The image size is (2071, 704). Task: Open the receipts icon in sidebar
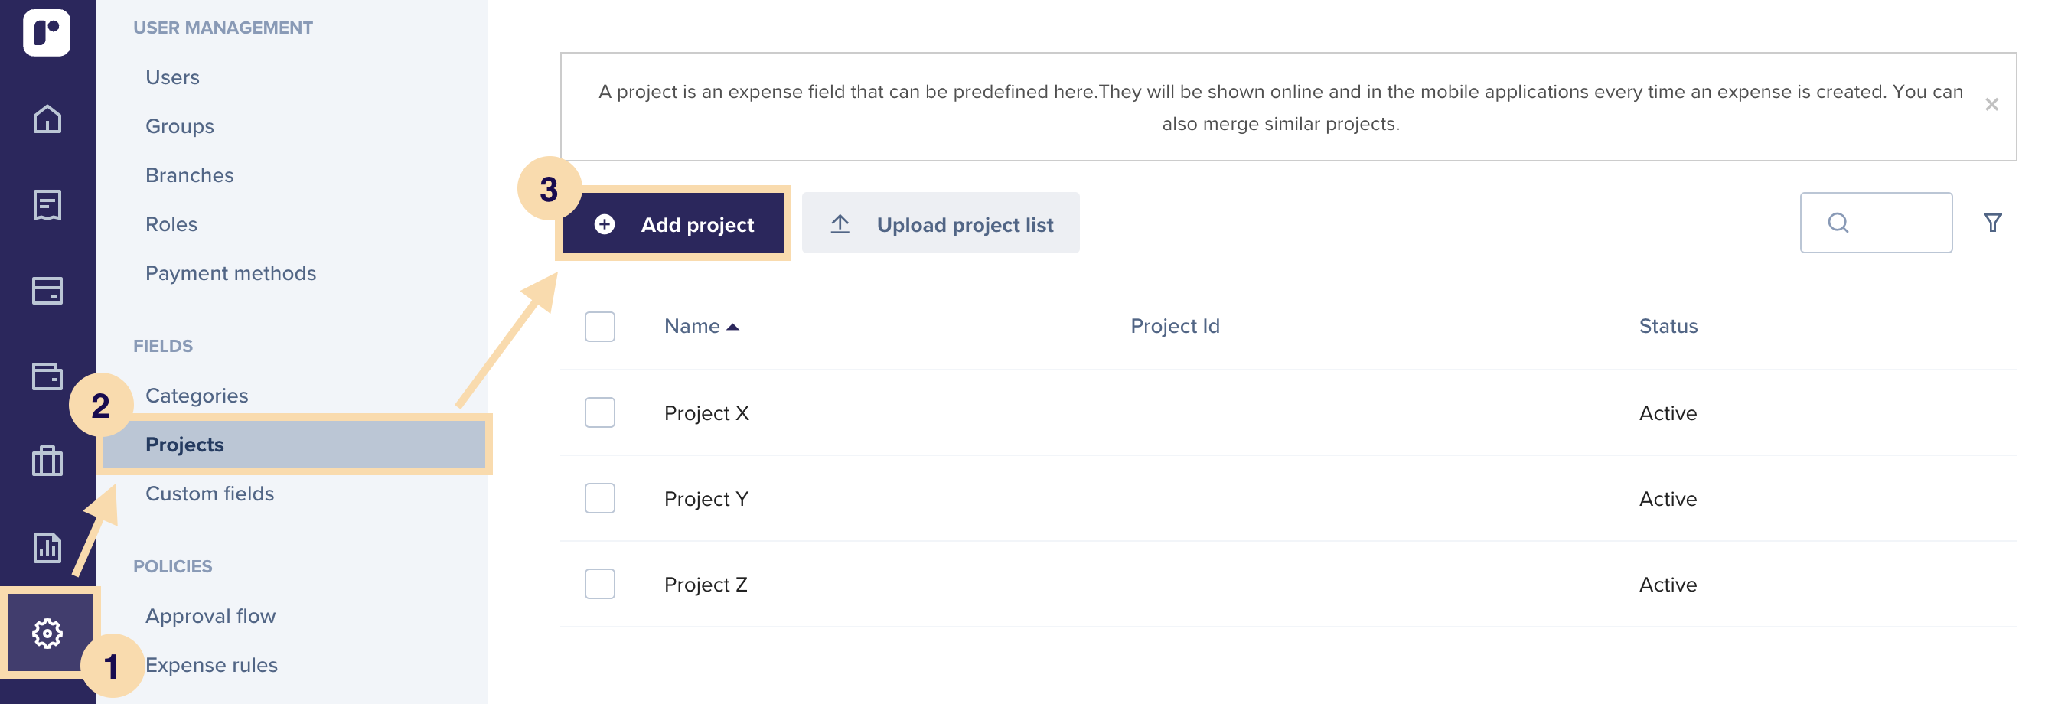(47, 205)
